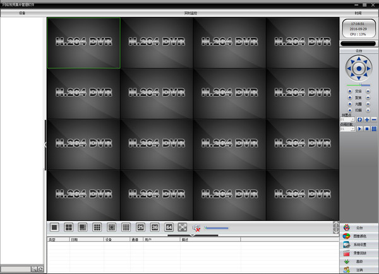The image size is (379, 274).
Task: Select the nine-window grid layout
Action: pos(97,227)
